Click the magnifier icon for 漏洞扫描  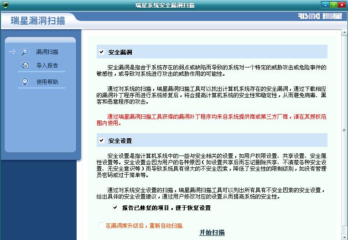tap(25, 52)
